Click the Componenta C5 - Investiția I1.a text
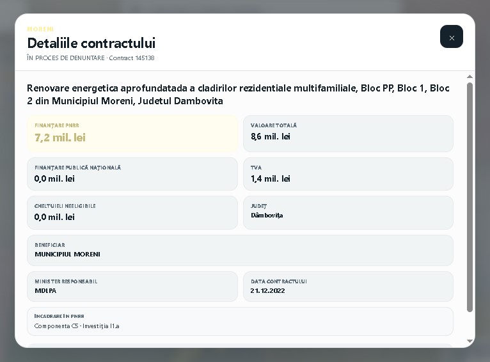This screenshot has height=362, width=490. (x=77, y=326)
